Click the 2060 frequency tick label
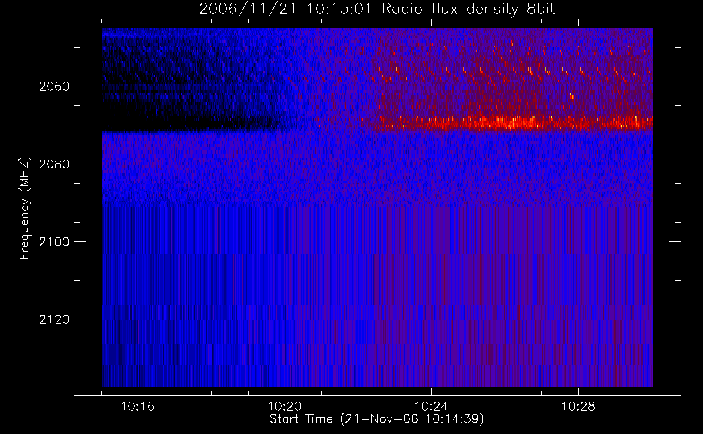 pyautogui.click(x=54, y=86)
